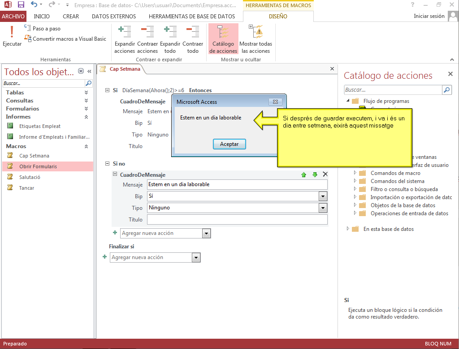The height and width of the screenshot is (349, 459).
Task: Select Salutació macro
Action: 30,177
